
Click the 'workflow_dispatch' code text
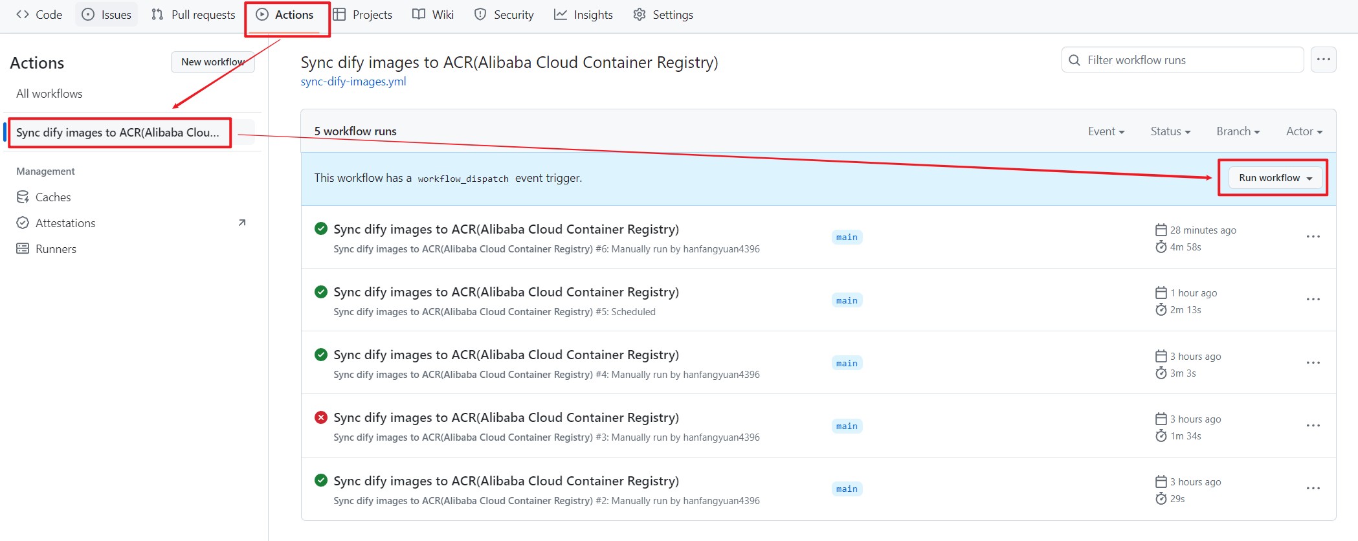463,179
